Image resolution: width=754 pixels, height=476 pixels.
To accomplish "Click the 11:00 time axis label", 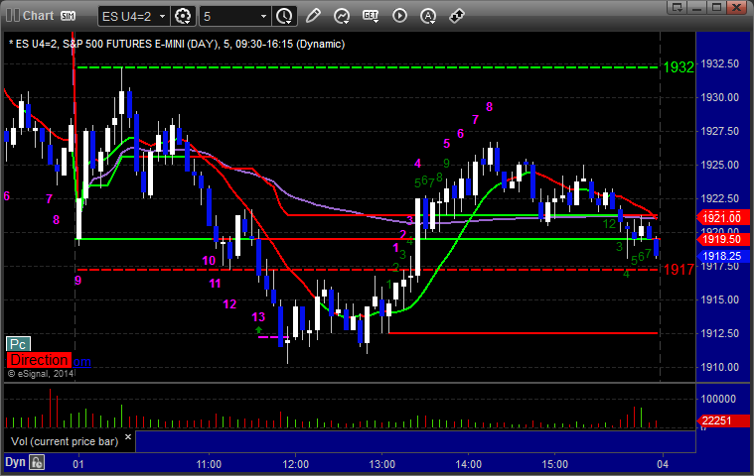I will coord(209,464).
